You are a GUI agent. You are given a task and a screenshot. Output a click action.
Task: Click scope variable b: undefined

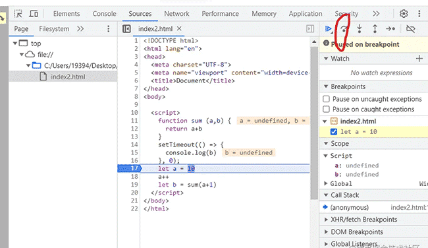[x=357, y=174]
